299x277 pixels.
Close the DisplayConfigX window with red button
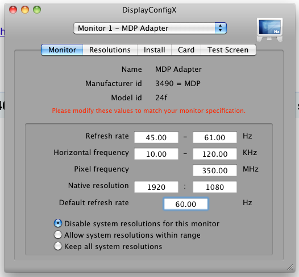(x=13, y=10)
